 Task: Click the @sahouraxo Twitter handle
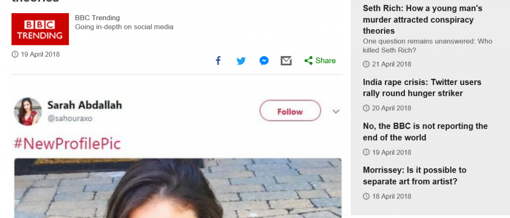point(70,119)
